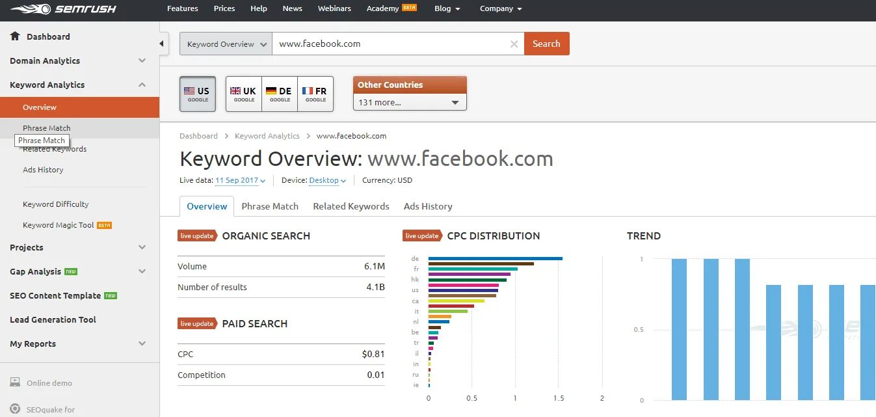Viewport: 876px width, 417px height.
Task: Select Overview in the sidebar
Action: pyautogui.click(x=79, y=107)
